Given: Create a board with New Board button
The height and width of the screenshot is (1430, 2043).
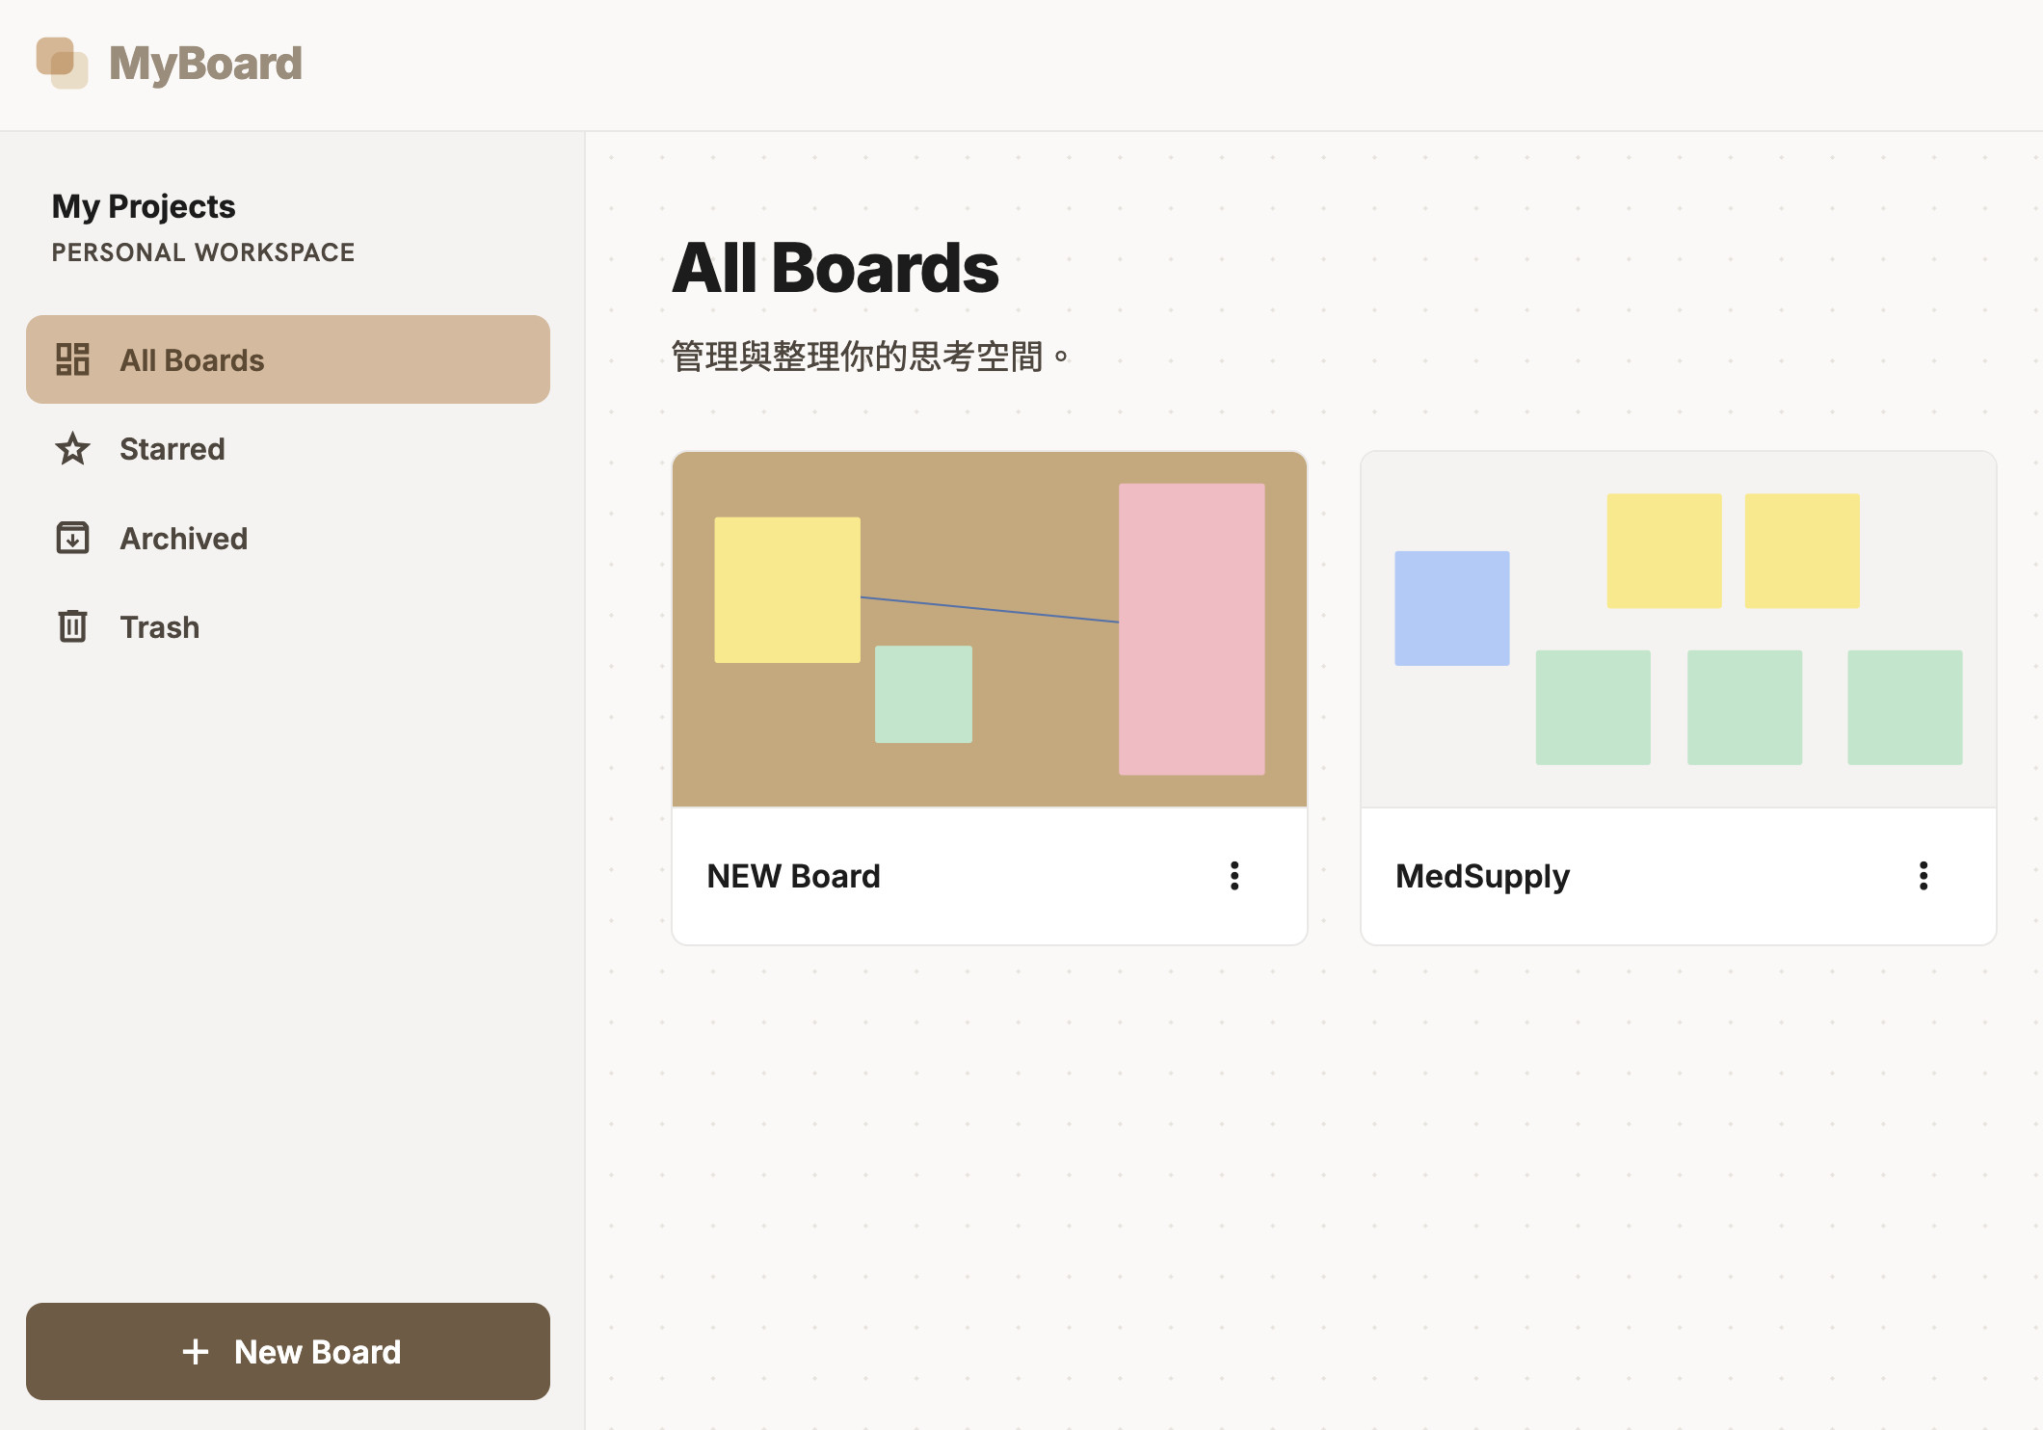Looking at the screenshot, I should coord(288,1351).
